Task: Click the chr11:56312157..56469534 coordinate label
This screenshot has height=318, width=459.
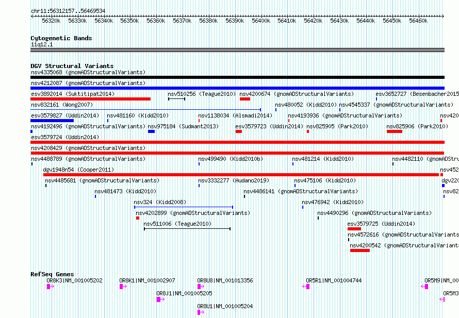Action: tap(68, 11)
